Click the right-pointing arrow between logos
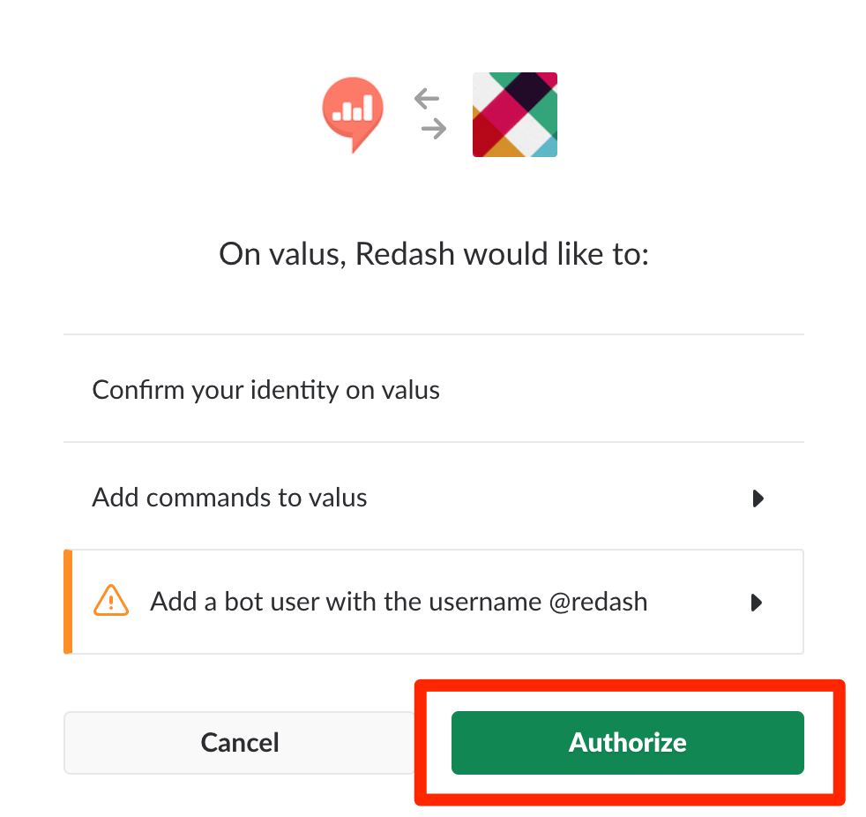Image resolution: width=866 pixels, height=817 pixels. coord(432,130)
